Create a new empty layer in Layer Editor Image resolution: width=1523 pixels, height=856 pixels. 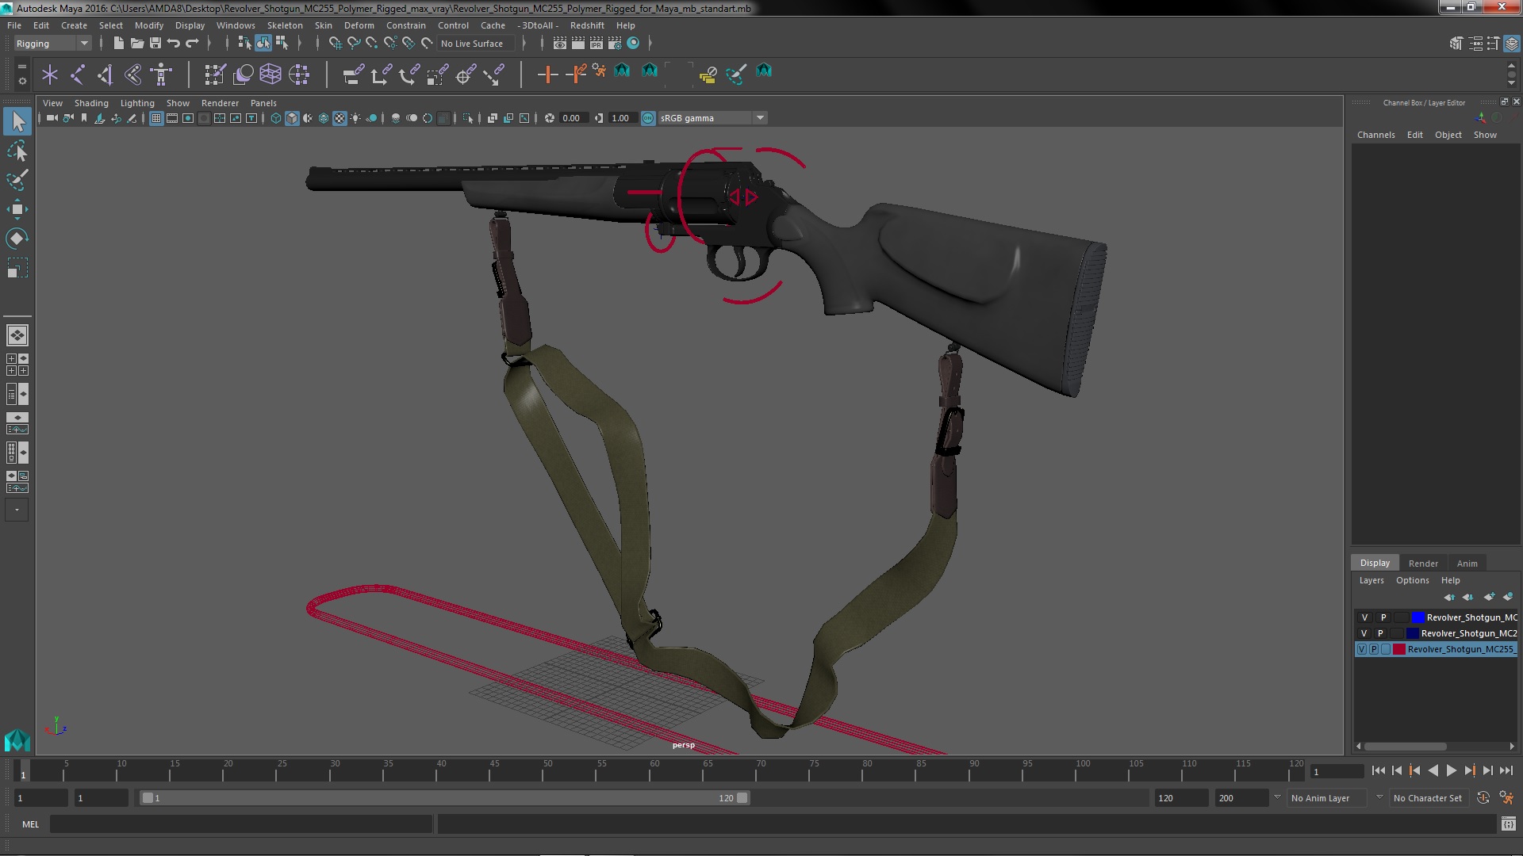tap(1489, 597)
